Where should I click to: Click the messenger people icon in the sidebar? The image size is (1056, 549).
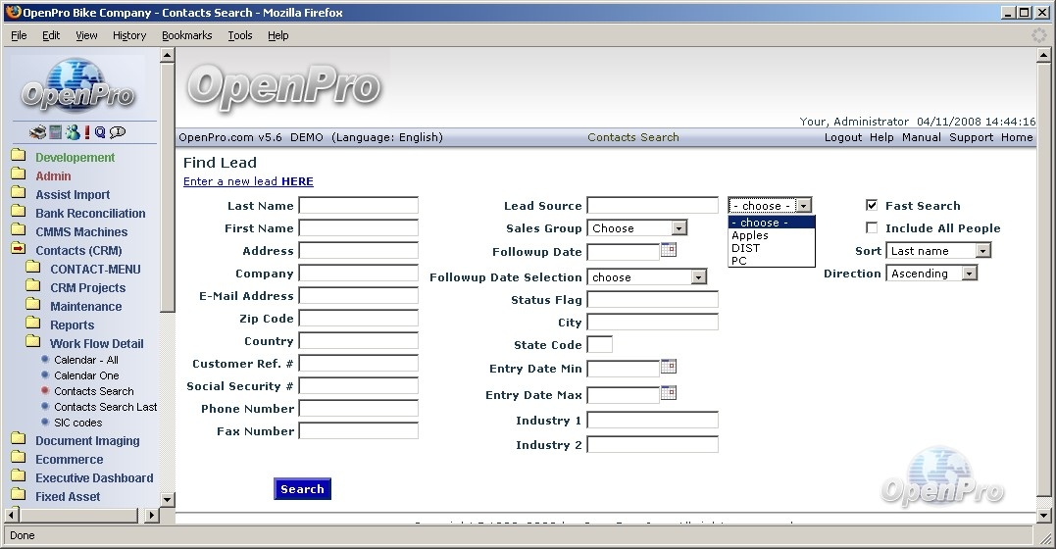coord(73,132)
